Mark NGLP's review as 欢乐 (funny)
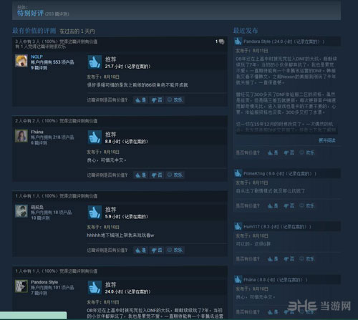This screenshot has height=320, width=358. point(175,100)
